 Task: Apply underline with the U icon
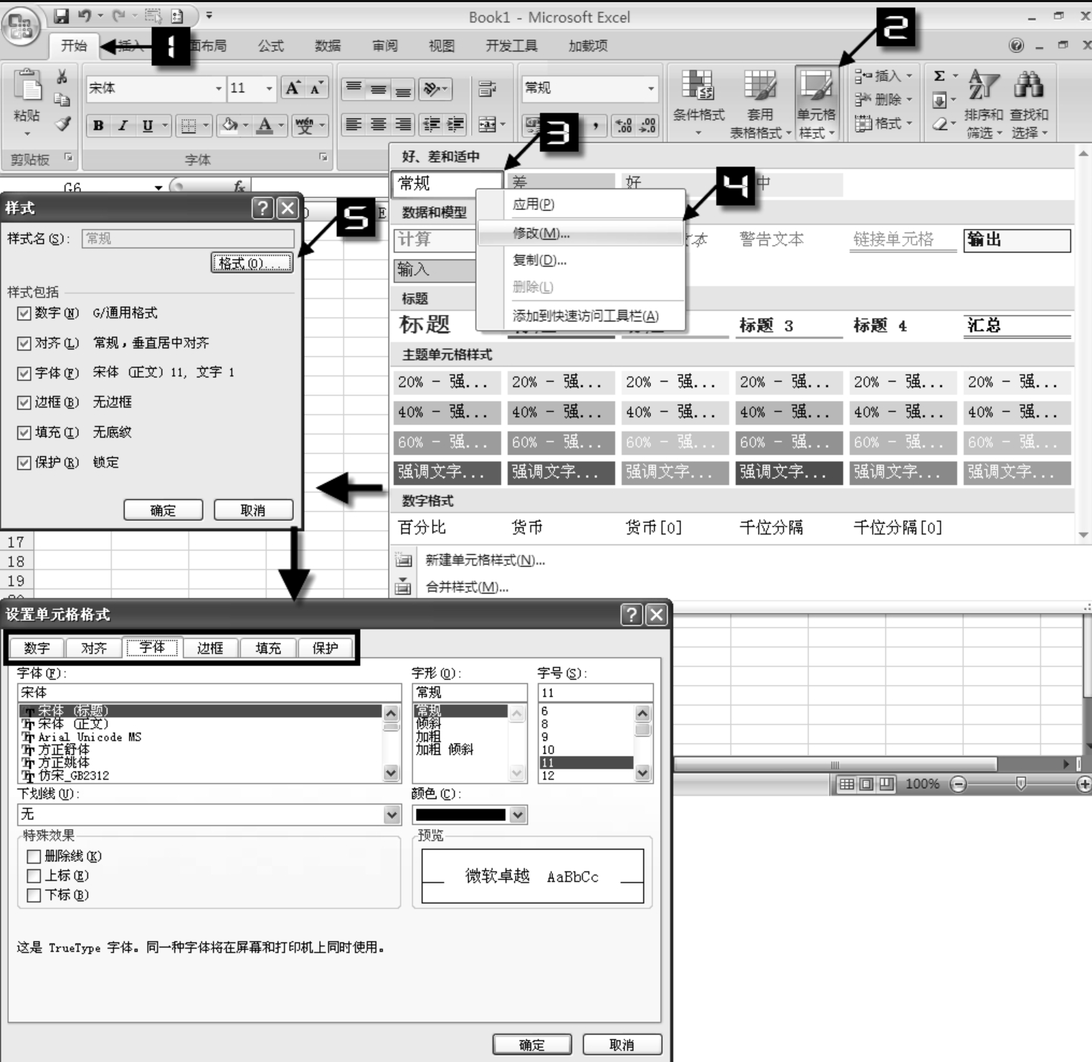tap(148, 125)
